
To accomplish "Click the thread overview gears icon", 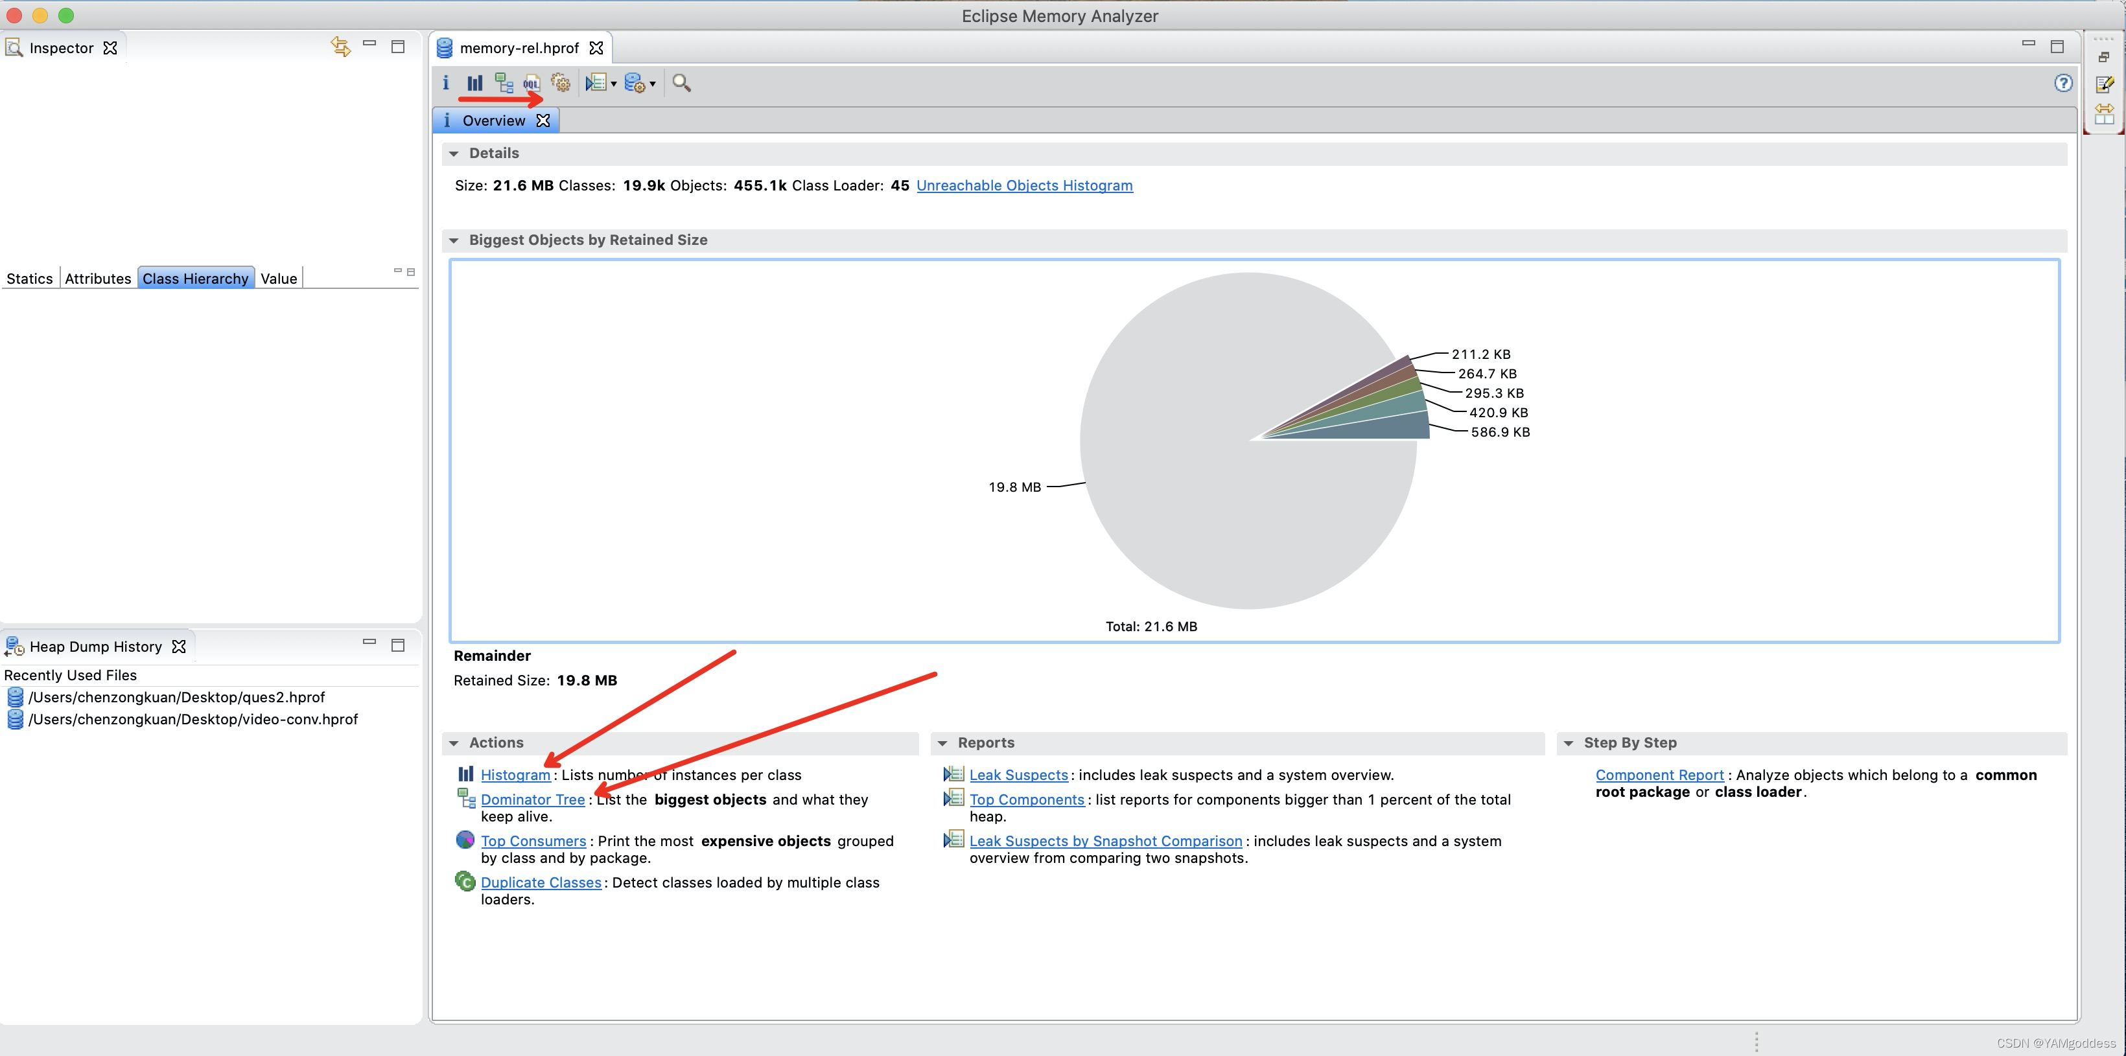I will [x=561, y=82].
